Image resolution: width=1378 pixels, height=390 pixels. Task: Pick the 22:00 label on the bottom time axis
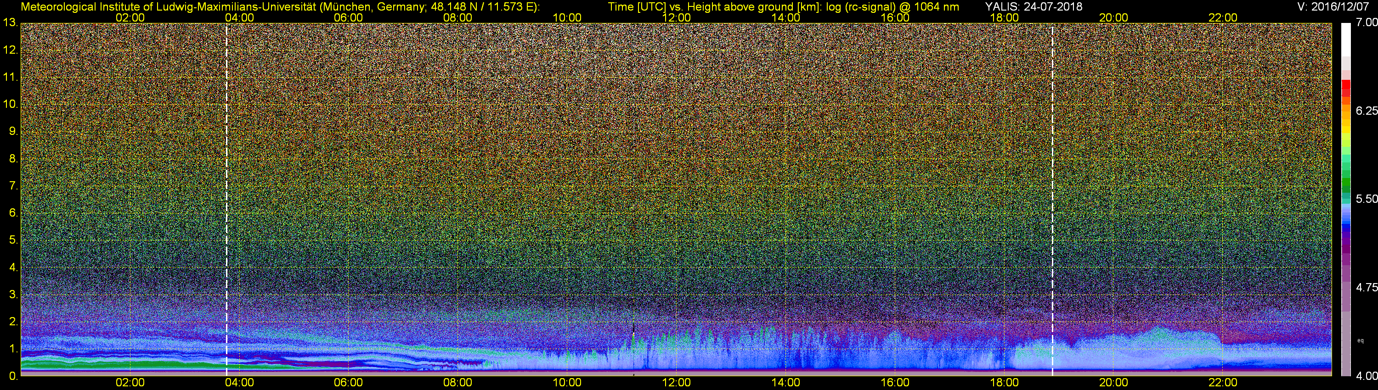pyautogui.click(x=1223, y=383)
